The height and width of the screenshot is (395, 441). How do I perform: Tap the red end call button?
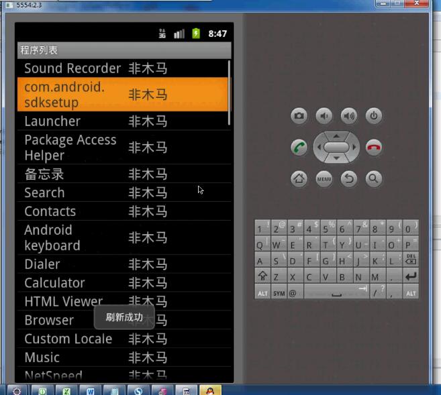click(373, 148)
